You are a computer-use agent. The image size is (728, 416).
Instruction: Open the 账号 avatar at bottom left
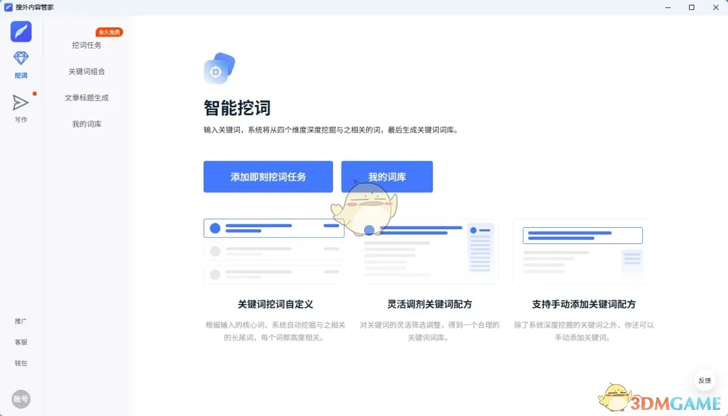click(21, 399)
